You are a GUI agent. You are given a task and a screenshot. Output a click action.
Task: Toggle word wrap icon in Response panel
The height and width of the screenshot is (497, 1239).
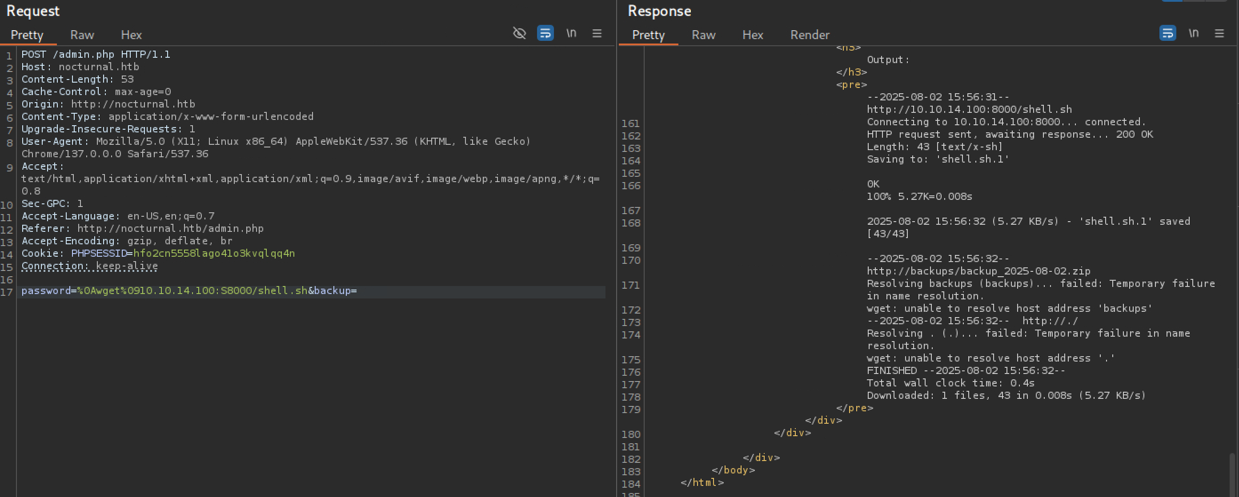[x=1167, y=33]
